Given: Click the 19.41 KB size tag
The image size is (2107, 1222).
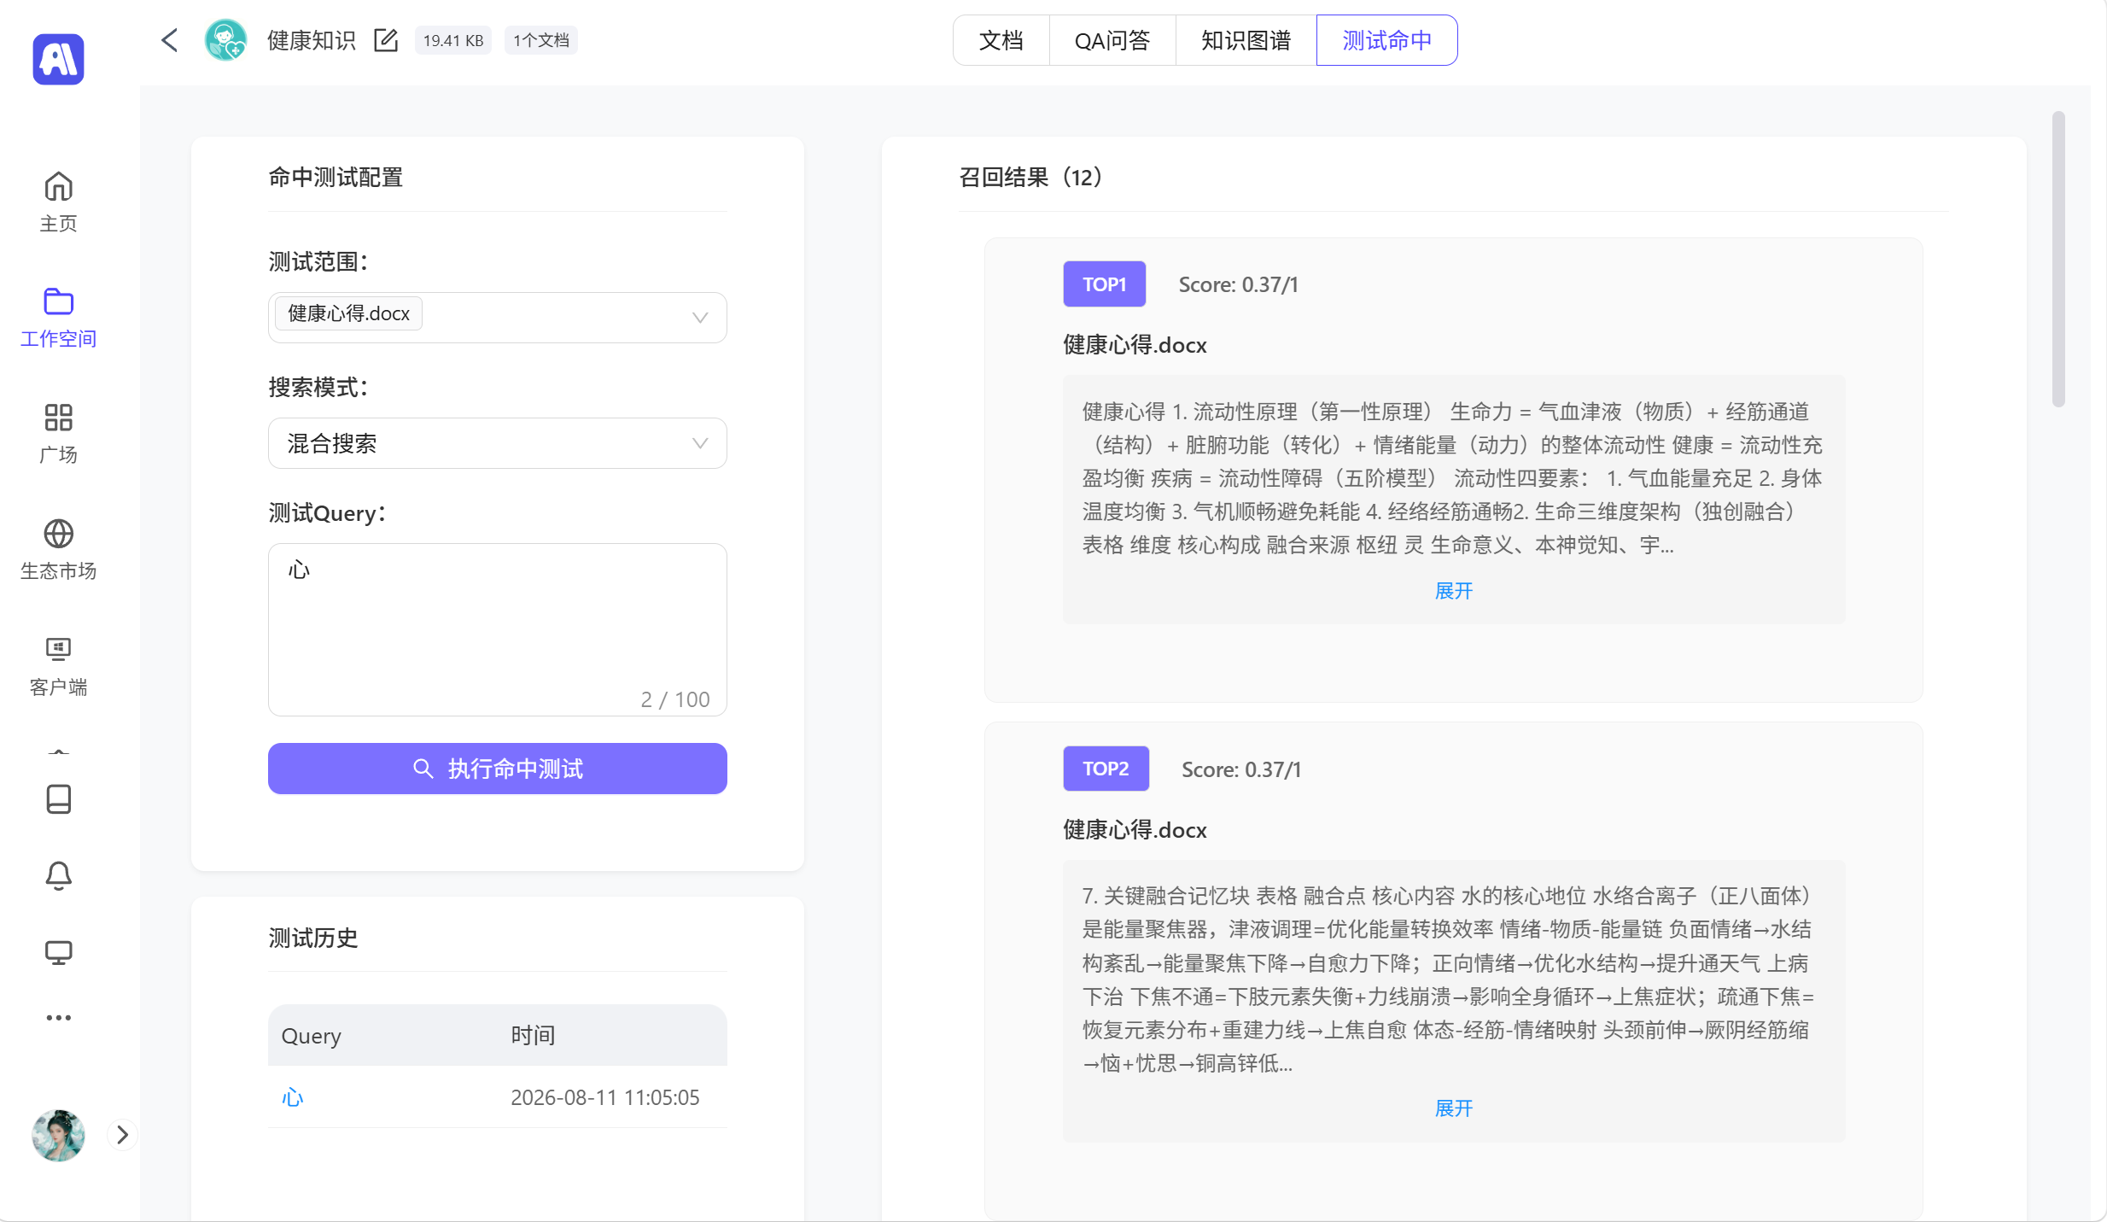Looking at the screenshot, I should pyautogui.click(x=453, y=40).
